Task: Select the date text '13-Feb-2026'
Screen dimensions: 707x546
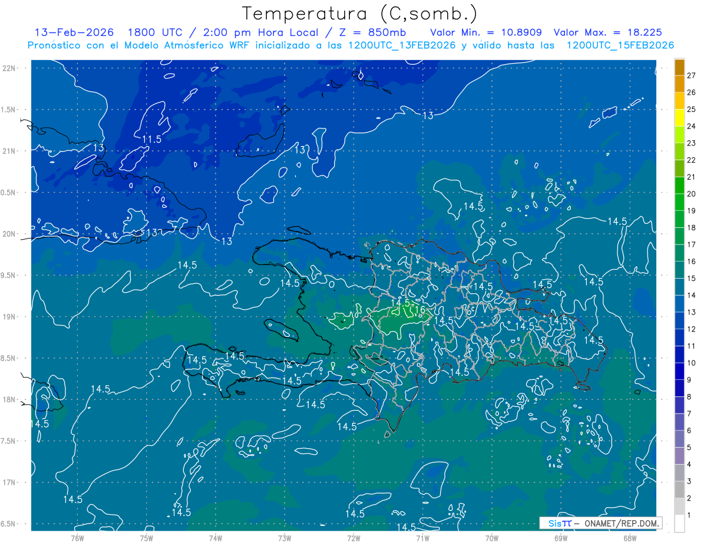Action: click(74, 32)
